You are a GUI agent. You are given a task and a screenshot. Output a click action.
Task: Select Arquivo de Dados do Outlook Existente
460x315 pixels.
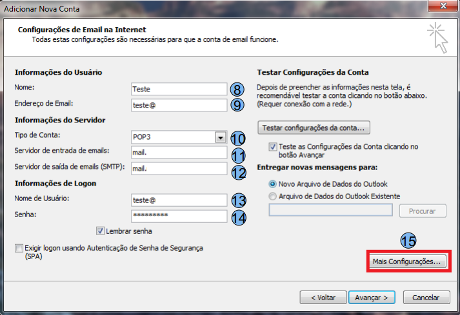tap(273, 196)
